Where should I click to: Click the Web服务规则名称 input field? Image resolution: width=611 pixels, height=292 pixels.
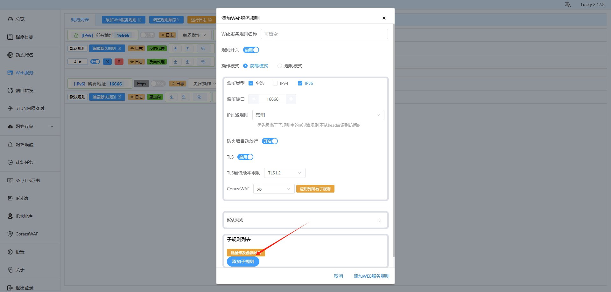[x=324, y=34]
